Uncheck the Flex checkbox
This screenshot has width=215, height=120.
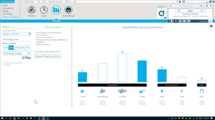coord(23,58)
